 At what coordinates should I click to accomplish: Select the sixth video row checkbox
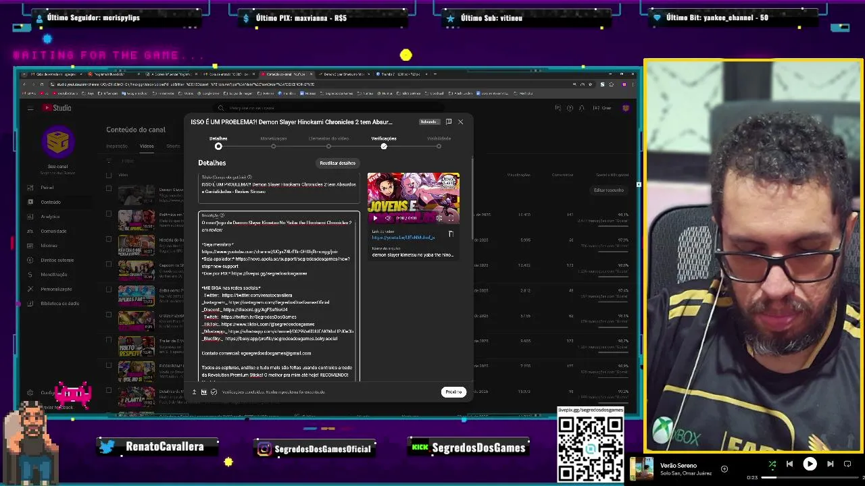[x=109, y=315]
